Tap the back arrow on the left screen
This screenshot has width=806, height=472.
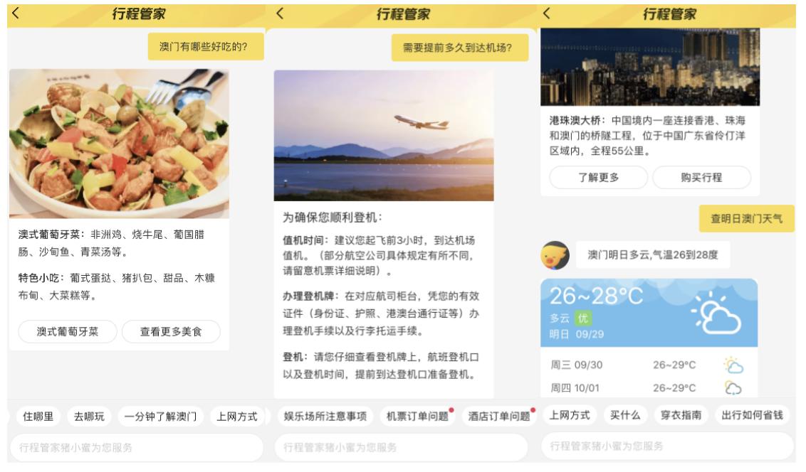tap(16, 13)
